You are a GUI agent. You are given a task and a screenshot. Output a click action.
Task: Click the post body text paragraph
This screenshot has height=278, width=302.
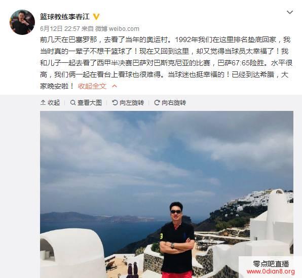pyautogui.click(x=166, y=63)
